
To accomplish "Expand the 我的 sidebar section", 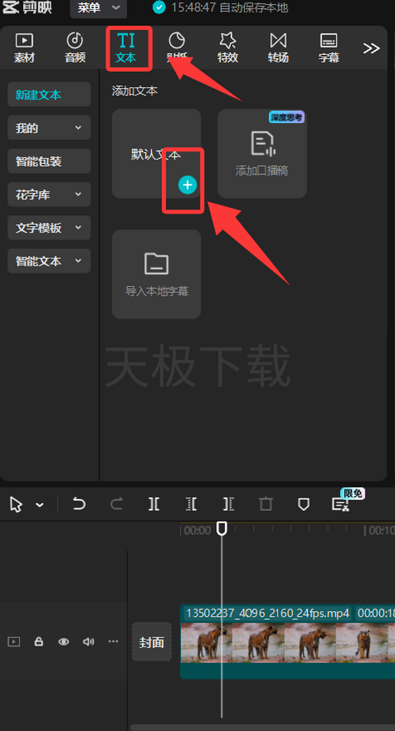I will (x=49, y=128).
